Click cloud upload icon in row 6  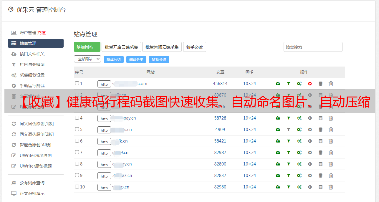tap(278, 141)
